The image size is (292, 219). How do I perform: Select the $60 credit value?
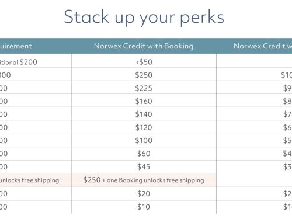pos(144,154)
